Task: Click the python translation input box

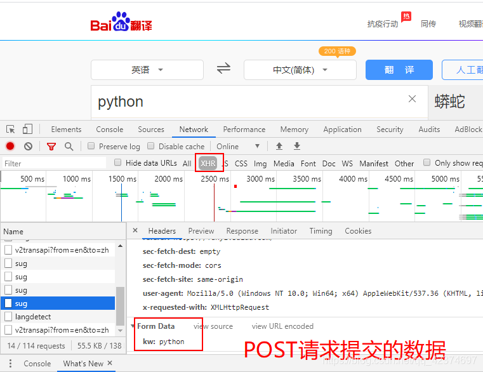Action: (260, 102)
